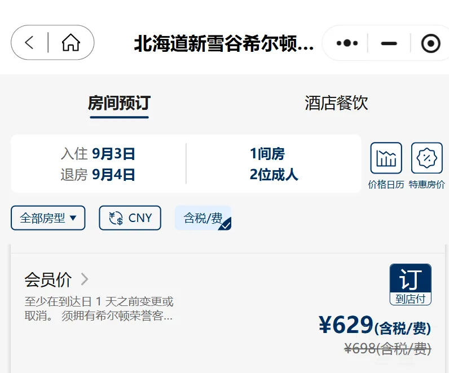Edit 2位成人 guest count
The width and height of the screenshot is (449, 373).
(x=274, y=175)
